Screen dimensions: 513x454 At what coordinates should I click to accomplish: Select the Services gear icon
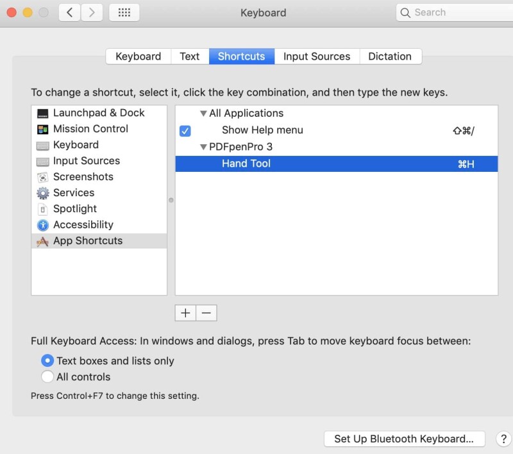click(x=42, y=193)
